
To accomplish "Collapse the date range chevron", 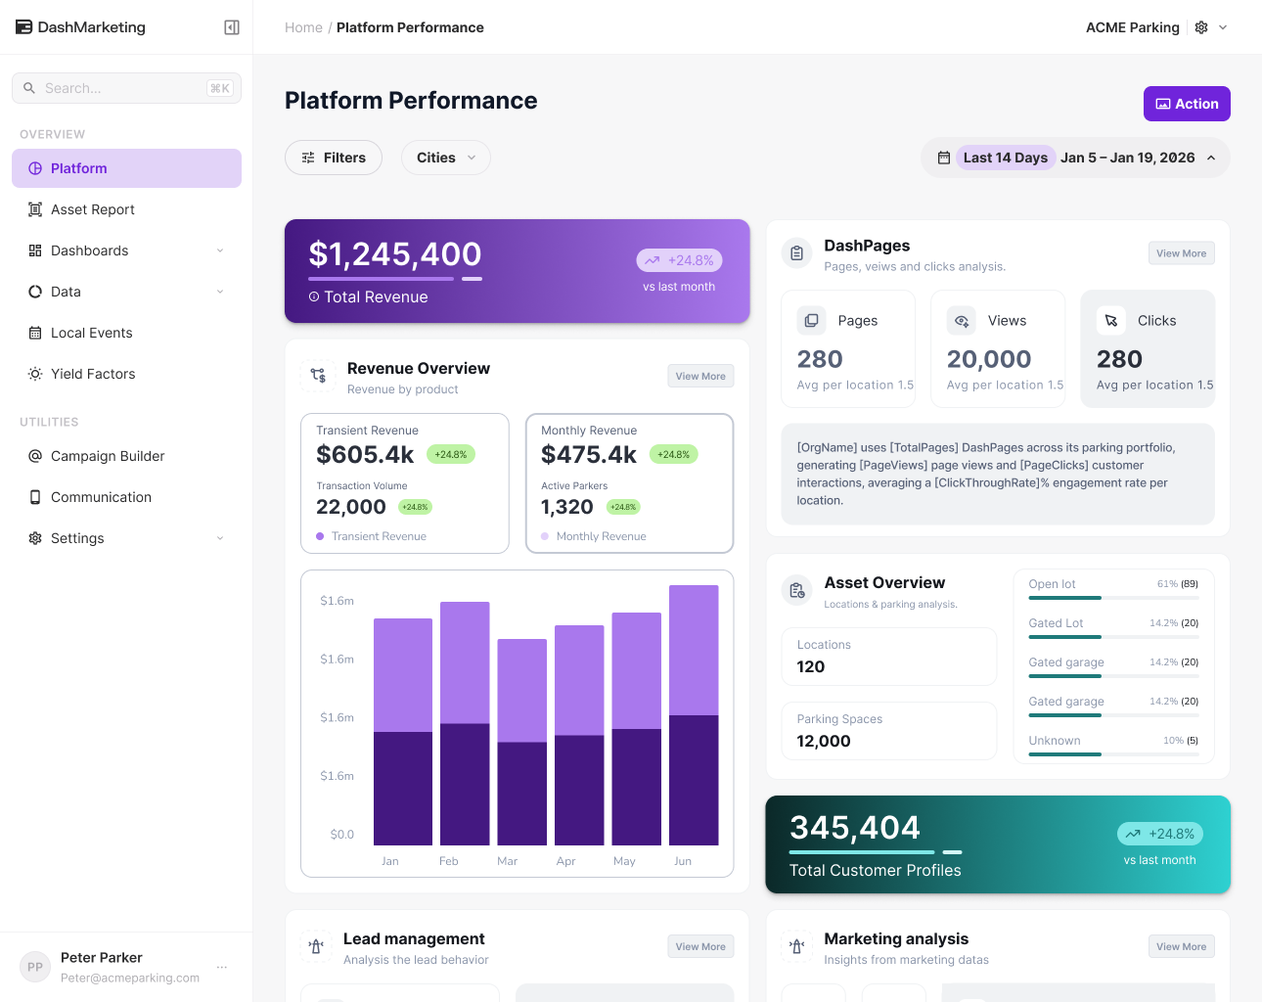I will click(1211, 158).
